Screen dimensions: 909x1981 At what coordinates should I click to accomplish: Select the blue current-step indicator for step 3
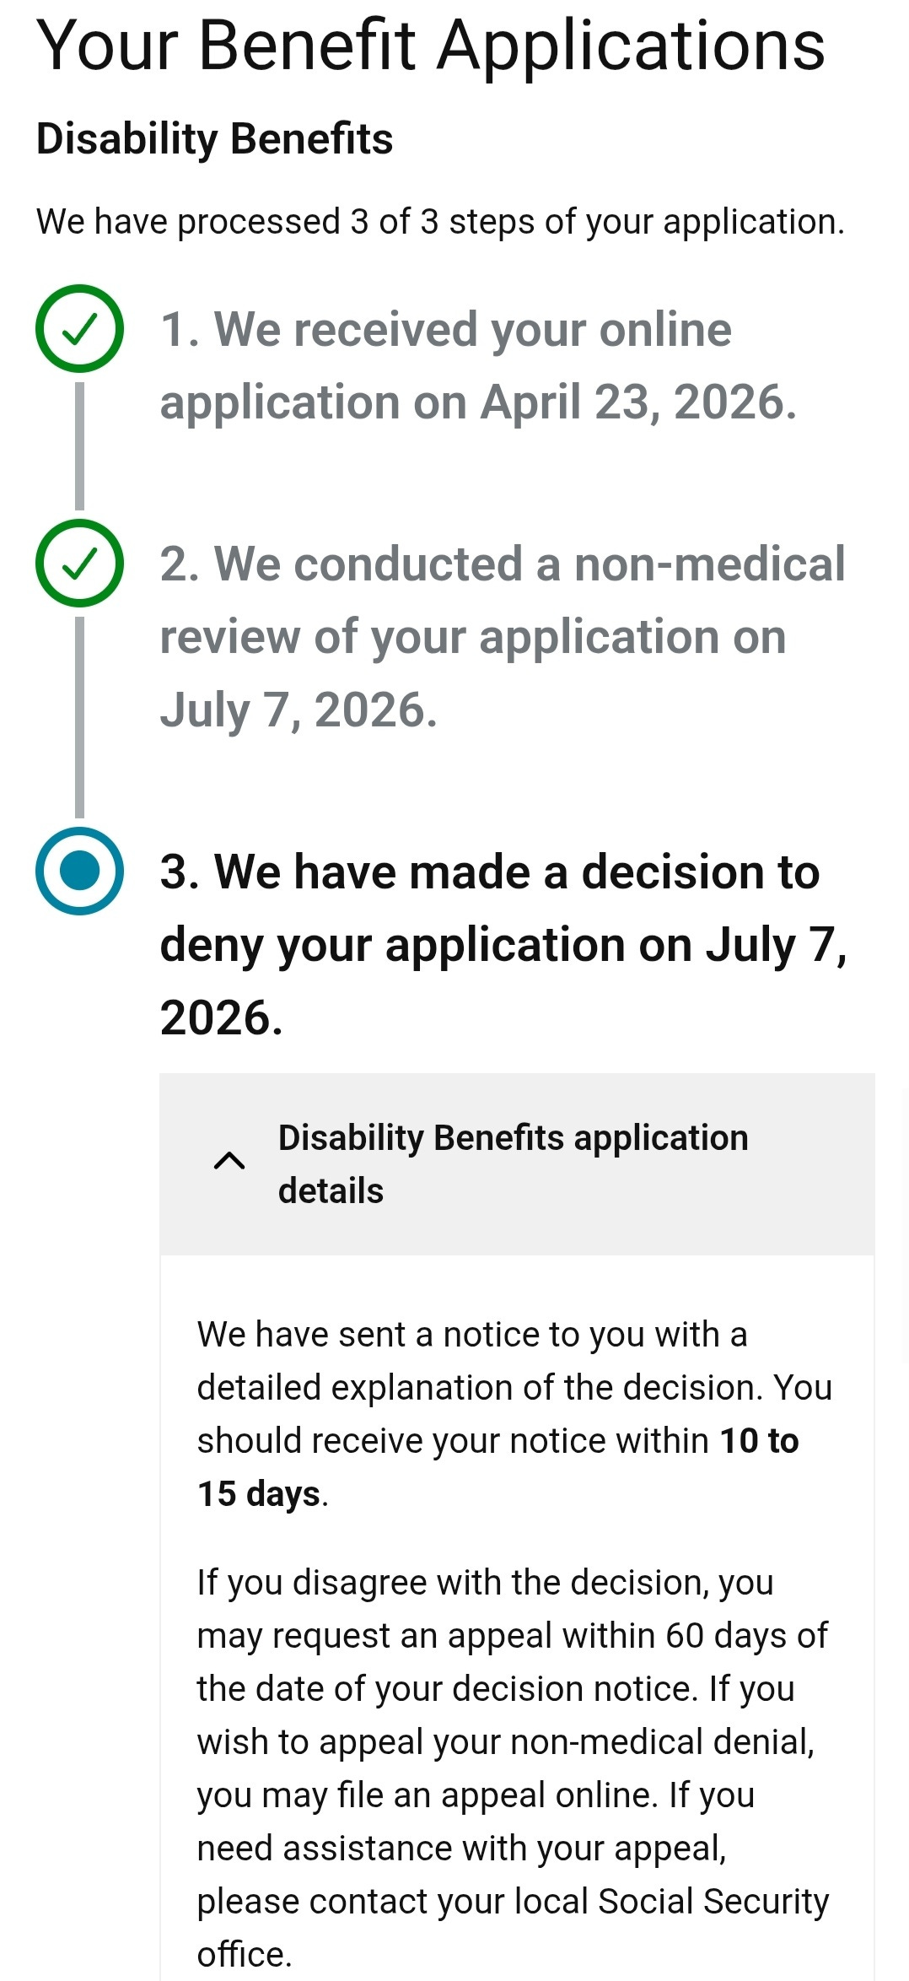coord(79,871)
